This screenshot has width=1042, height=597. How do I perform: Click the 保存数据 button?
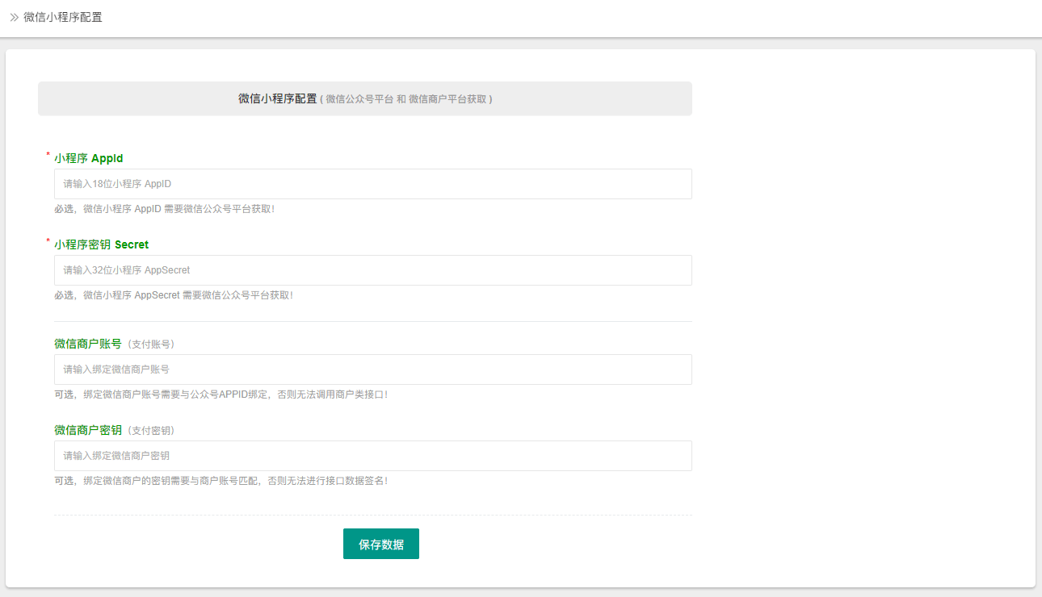click(381, 544)
